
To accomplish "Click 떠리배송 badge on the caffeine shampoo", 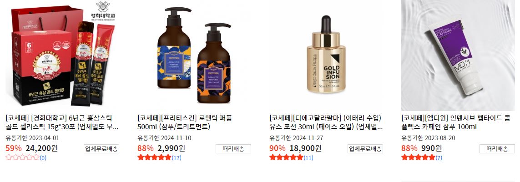I will tap(497, 149).
